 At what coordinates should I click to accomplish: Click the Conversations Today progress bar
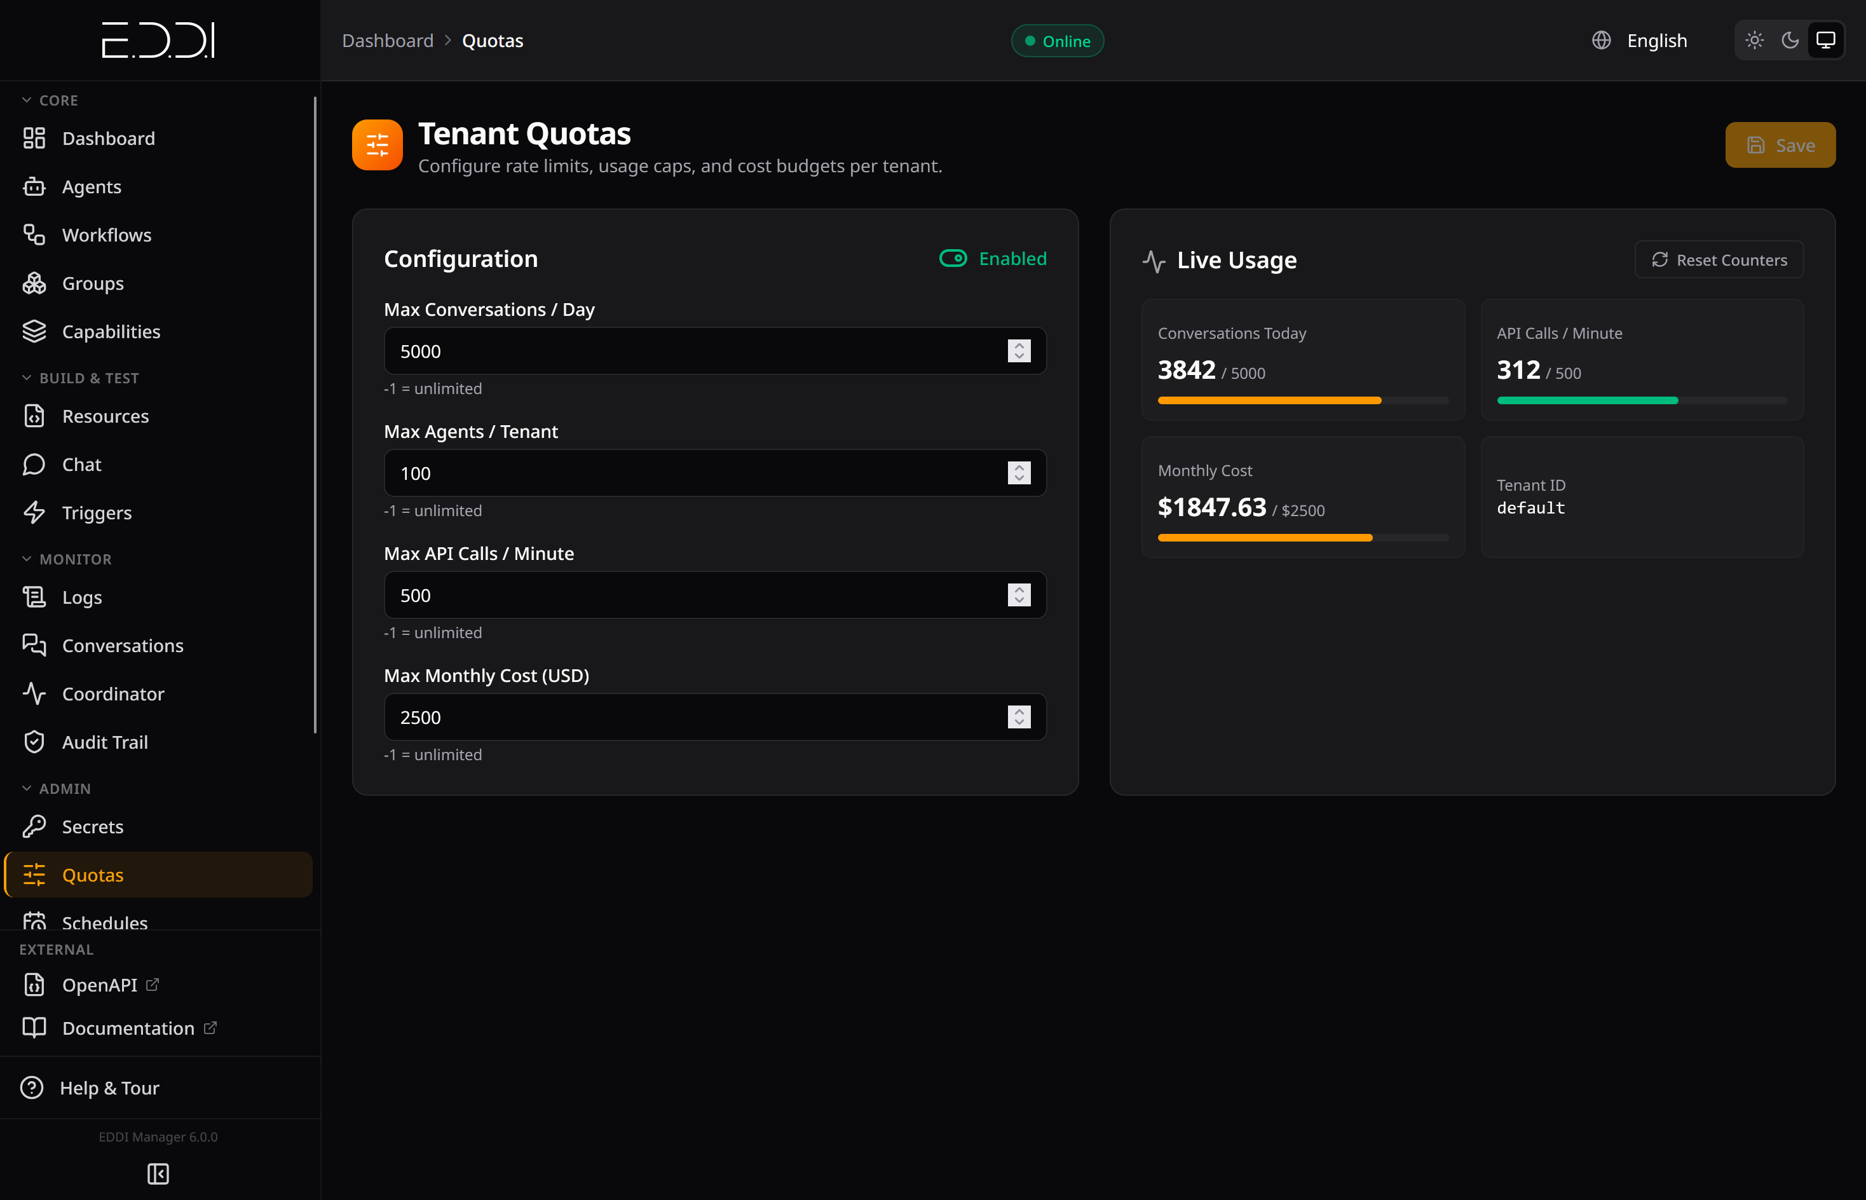tap(1303, 400)
